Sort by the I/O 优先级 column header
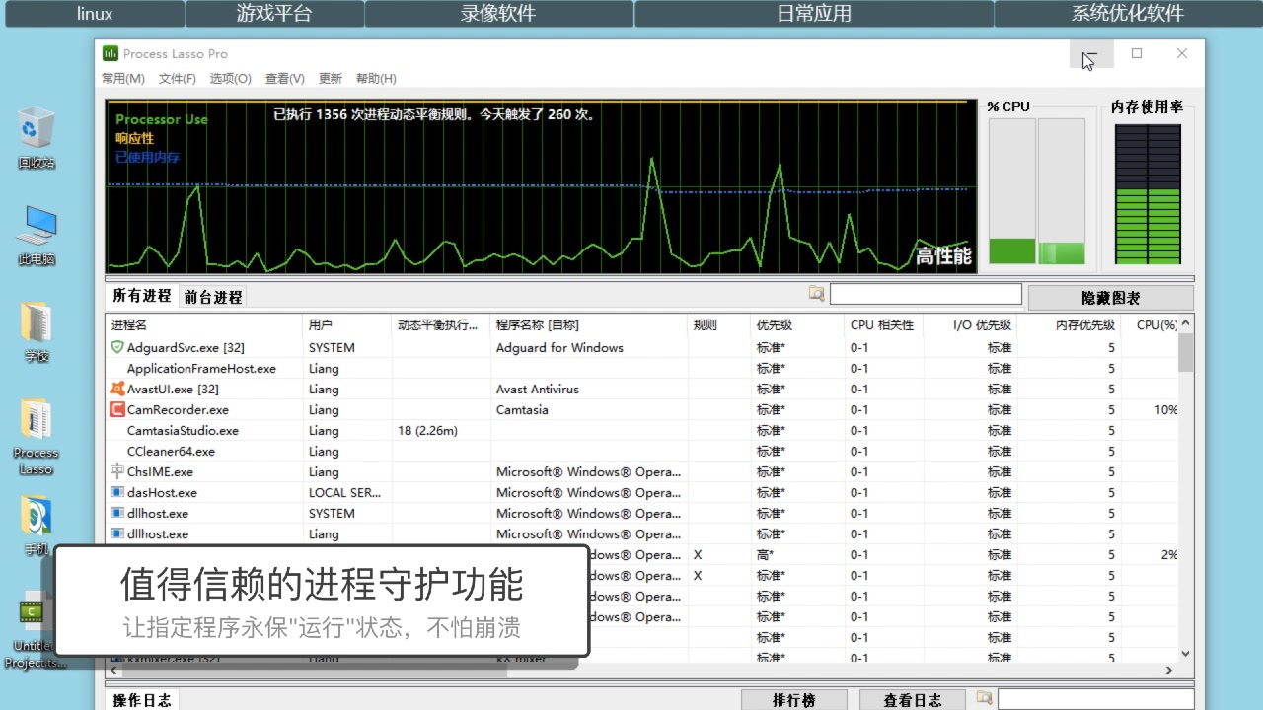Viewport: 1263px width, 710px height. click(970, 324)
